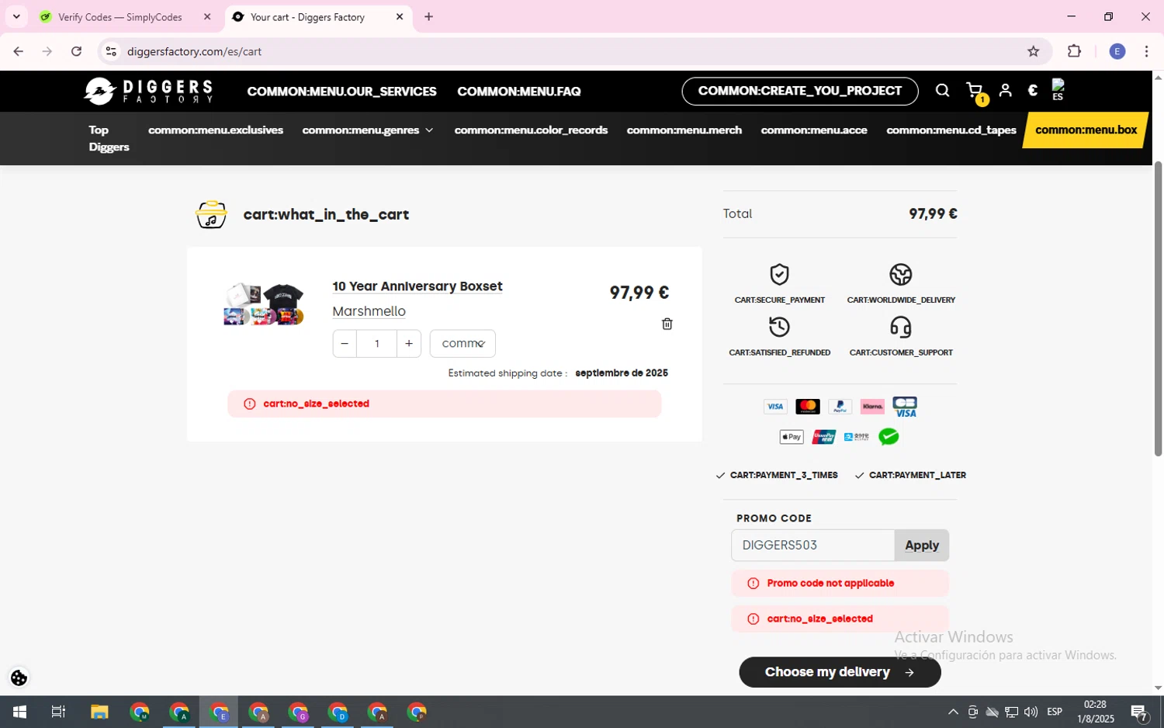
Task: Click COMMON:CREATE_YOU_PROJECT button
Action: [800, 91]
